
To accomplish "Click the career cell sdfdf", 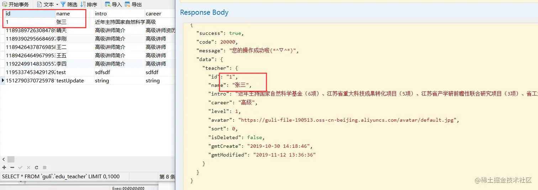I will click(160, 72).
